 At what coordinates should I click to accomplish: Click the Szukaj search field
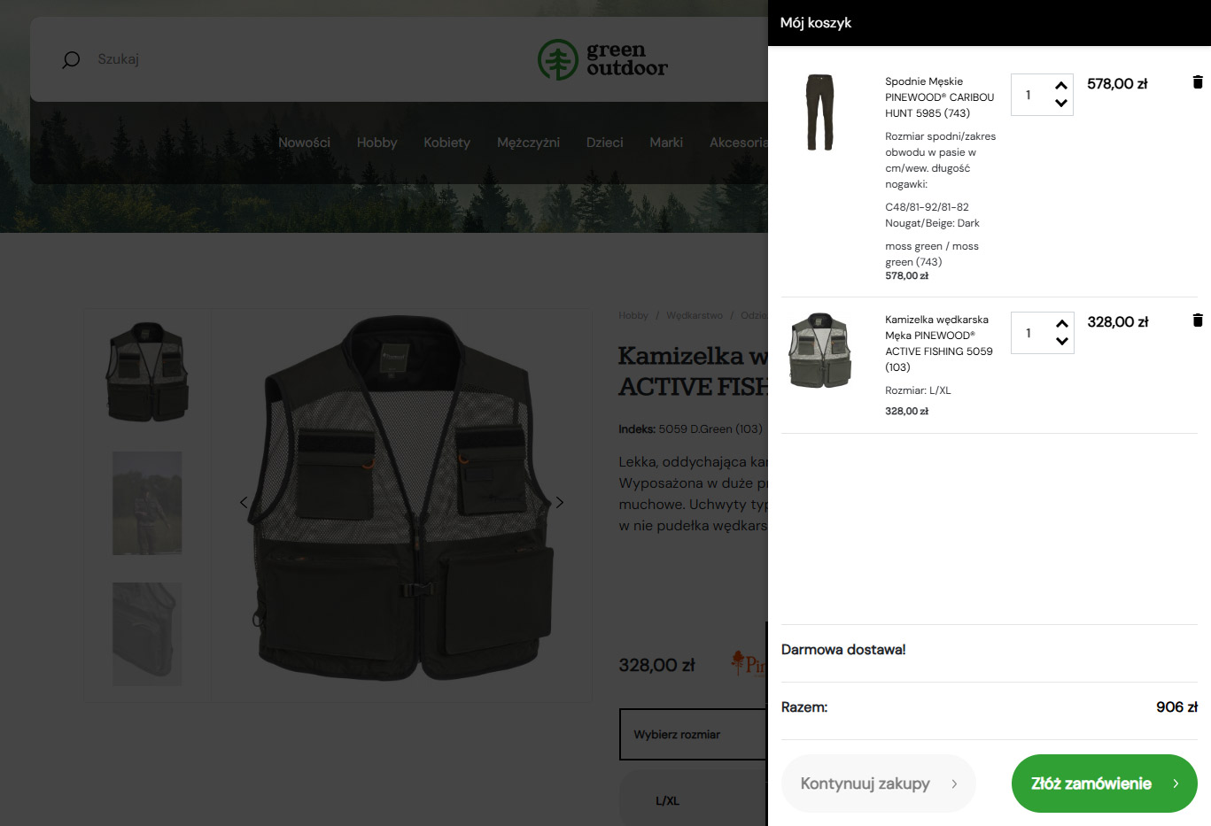click(266, 59)
